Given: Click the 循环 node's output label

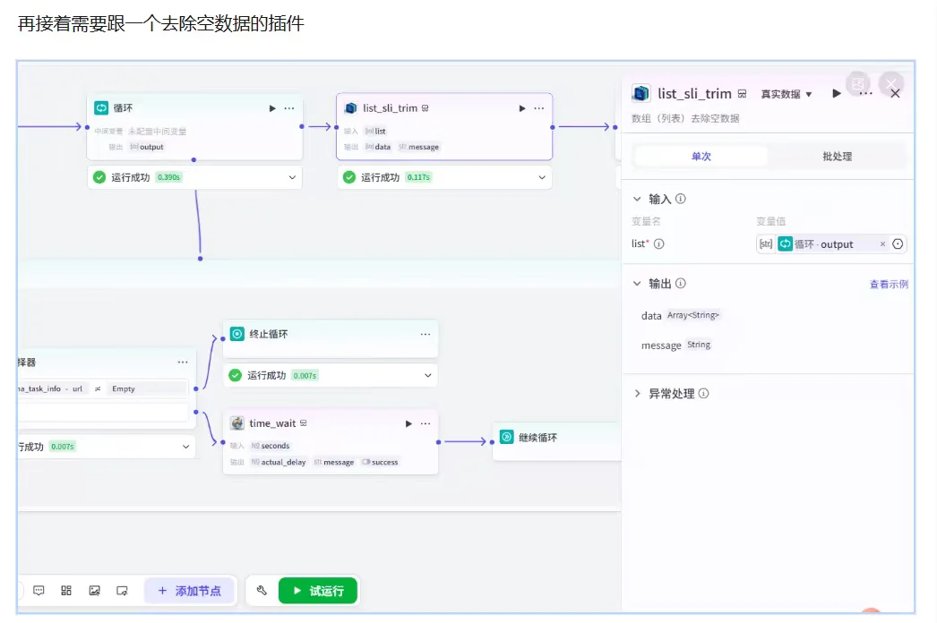Looking at the screenshot, I should pyautogui.click(x=146, y=147).
